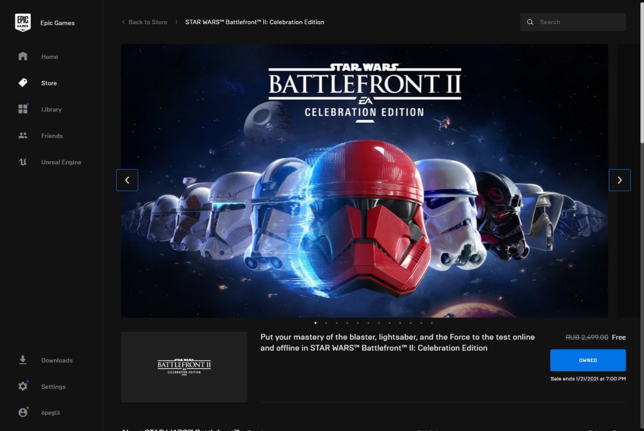644x431 pixels.
Task: Show previous carousel image
Action: point(127,180)
